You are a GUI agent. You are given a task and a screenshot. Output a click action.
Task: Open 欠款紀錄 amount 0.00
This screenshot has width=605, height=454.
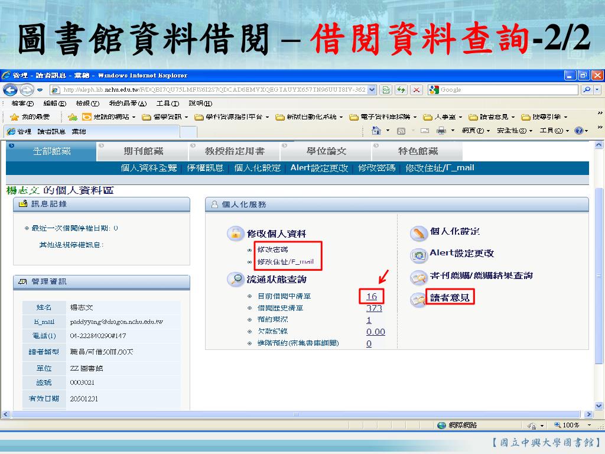coord(375,332)
